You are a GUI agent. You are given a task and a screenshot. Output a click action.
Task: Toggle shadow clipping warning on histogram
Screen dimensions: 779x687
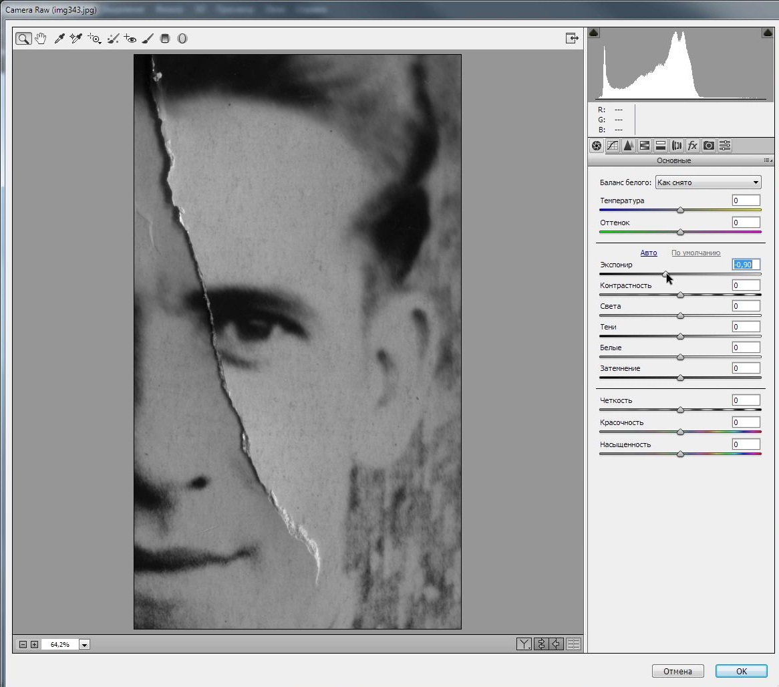tap(594, 33)
